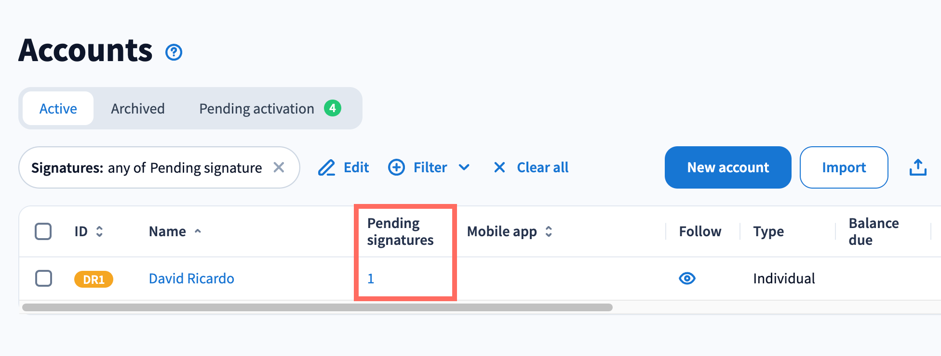Open the David Ricardo account link

pos(191,279)
